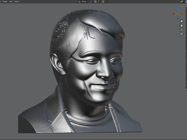Open viewport gizmo visibility dropdown
The height and width of the screenshot is (140, 187).
tap(183, 2)
